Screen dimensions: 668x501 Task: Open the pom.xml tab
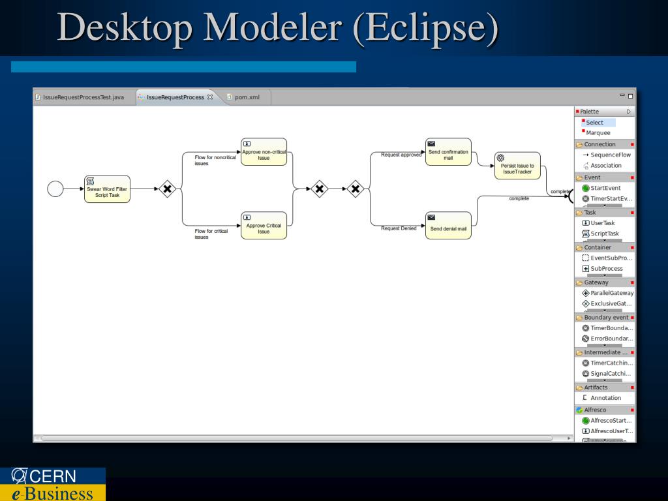click(247, 97)
